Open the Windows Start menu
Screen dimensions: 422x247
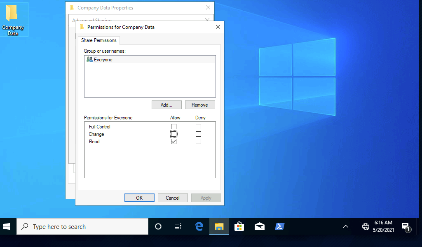point(7,226)
